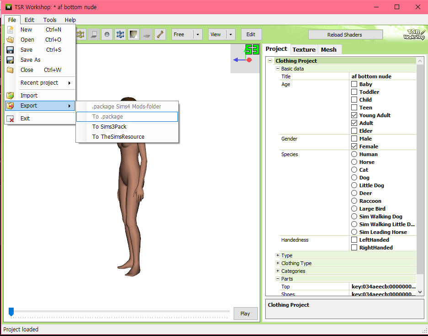The image size is (428, 336).
Task: Click the properties panel scroll down arrow
Action: click(x=420, y=293)
